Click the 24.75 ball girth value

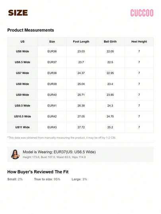(x=110, y=116)
